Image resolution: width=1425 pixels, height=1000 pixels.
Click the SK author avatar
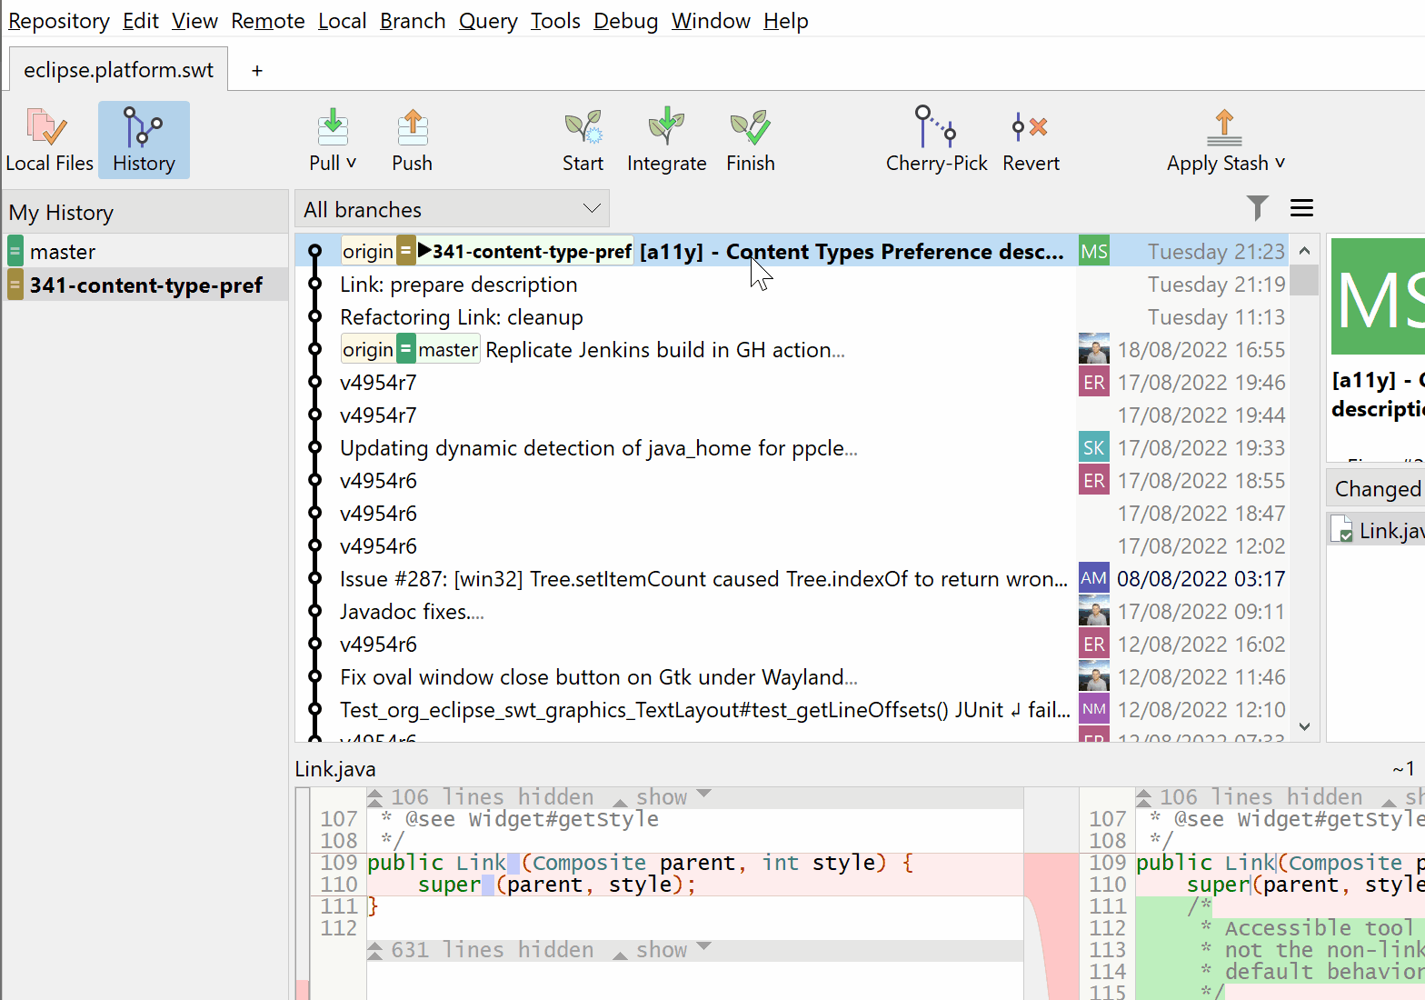point(1094,447)
